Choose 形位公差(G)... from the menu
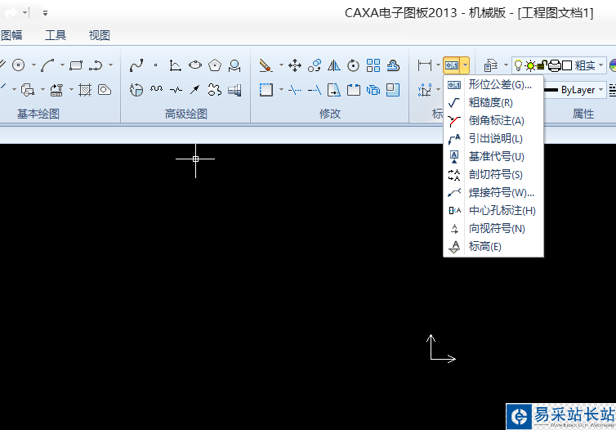Image resolution: width=616 pixels, height=430 pixels. coord(493,84)
